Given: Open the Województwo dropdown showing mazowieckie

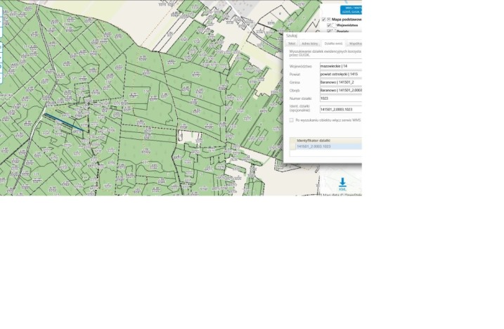Looking at the screenshot, I should [340, 66].
